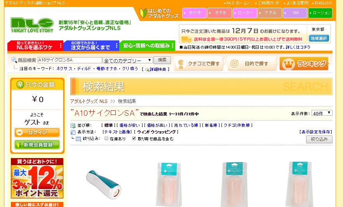The width and height of the screenshot is (343, 207).
Task: Click the product search text field
Action: pos(70,60)
